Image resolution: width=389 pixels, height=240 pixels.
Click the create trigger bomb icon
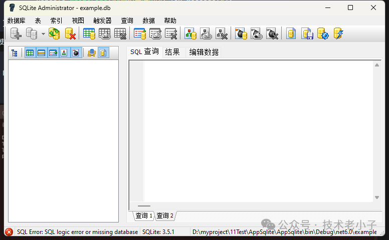pyautogui.click(x=241, y=33)
